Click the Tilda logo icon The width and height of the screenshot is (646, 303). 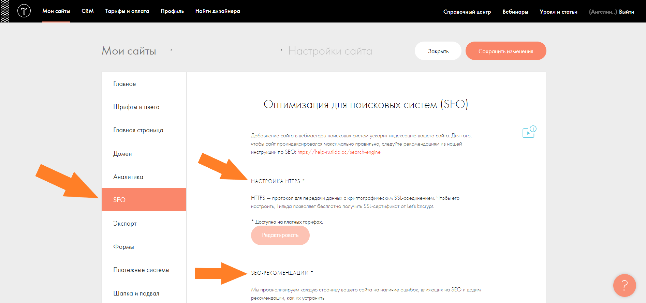click(24, 11)
